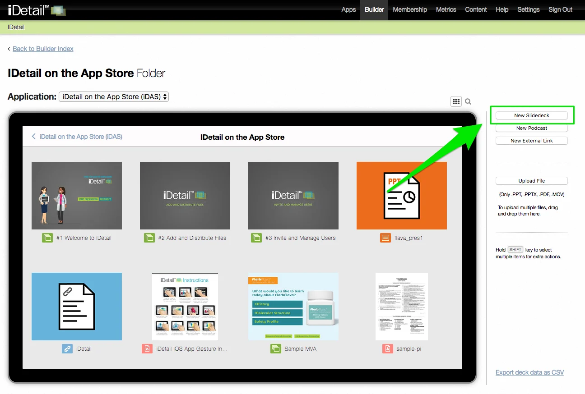Open the iDetail Instructions gesture thumbnail
The width and height of the screenshot is (585, 394).
coord(185,307)
